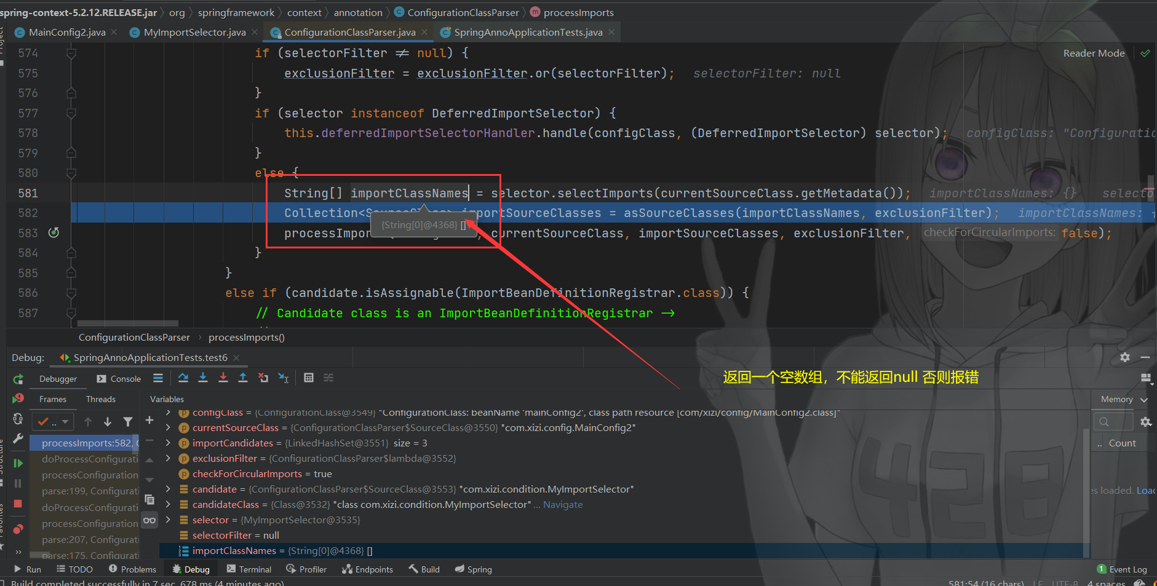The width and height of the screenshot is (1157, 586).
Task: Open the Debug panel gear settings
Action: (x=1125, y=357)
